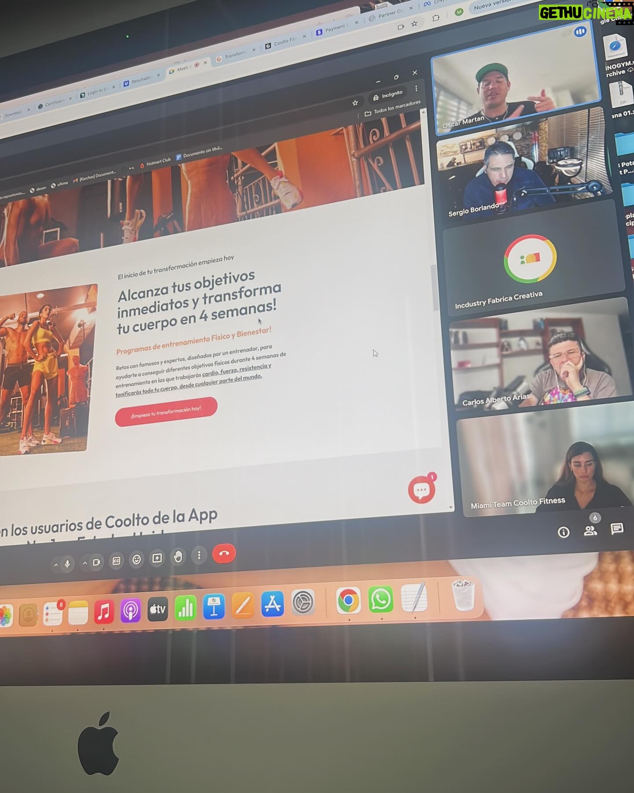Open Todos los marcadores folder
634x793 pixels.
392,108
